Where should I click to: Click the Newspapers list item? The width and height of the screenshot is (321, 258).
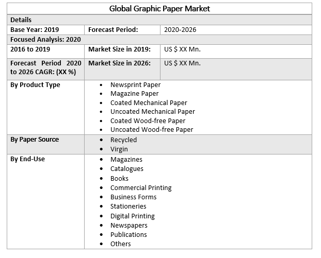tap(129, 226)
